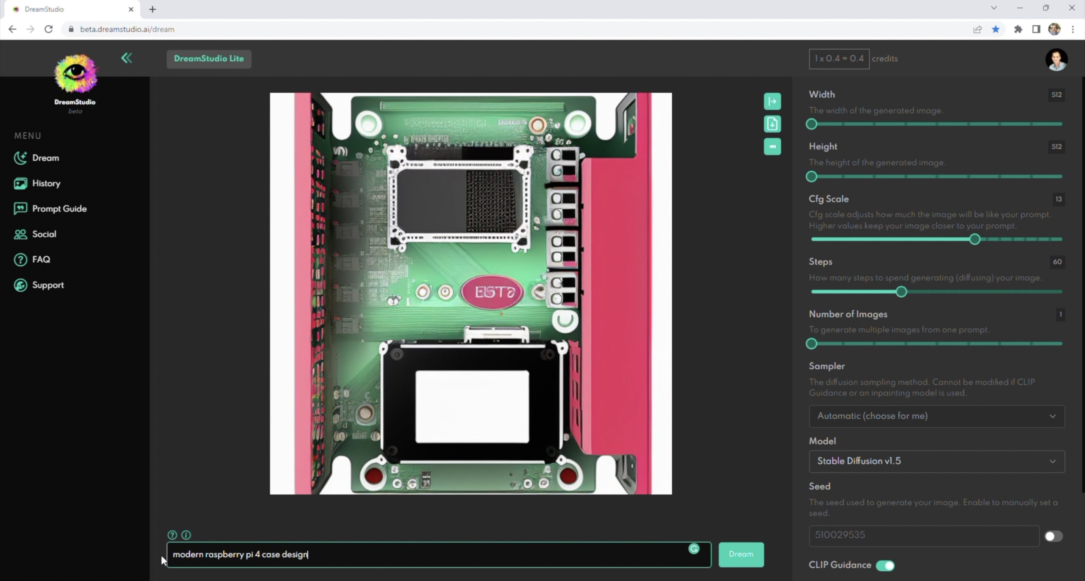Open the History menu item
Viewport: 1085px width, 581px height.
(x=46, y=183)
